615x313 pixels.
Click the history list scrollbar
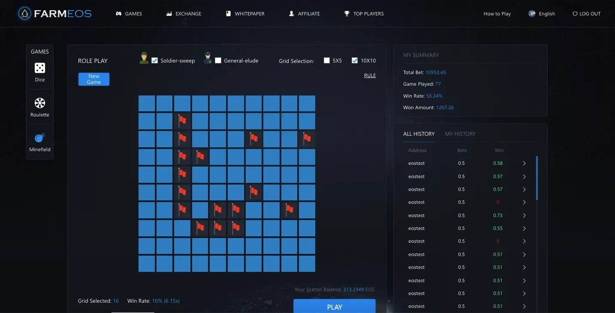537,178
